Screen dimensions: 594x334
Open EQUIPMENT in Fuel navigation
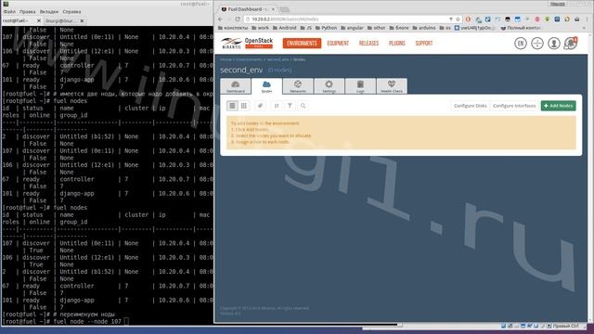(338, 44)
